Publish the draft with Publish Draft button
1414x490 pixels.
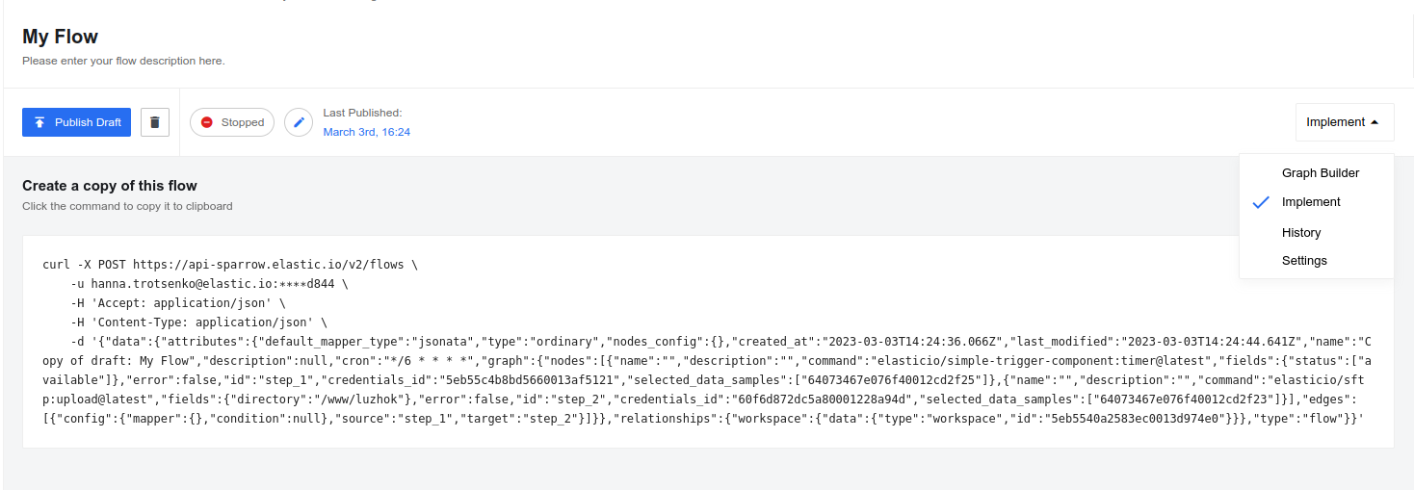point(76,122)
